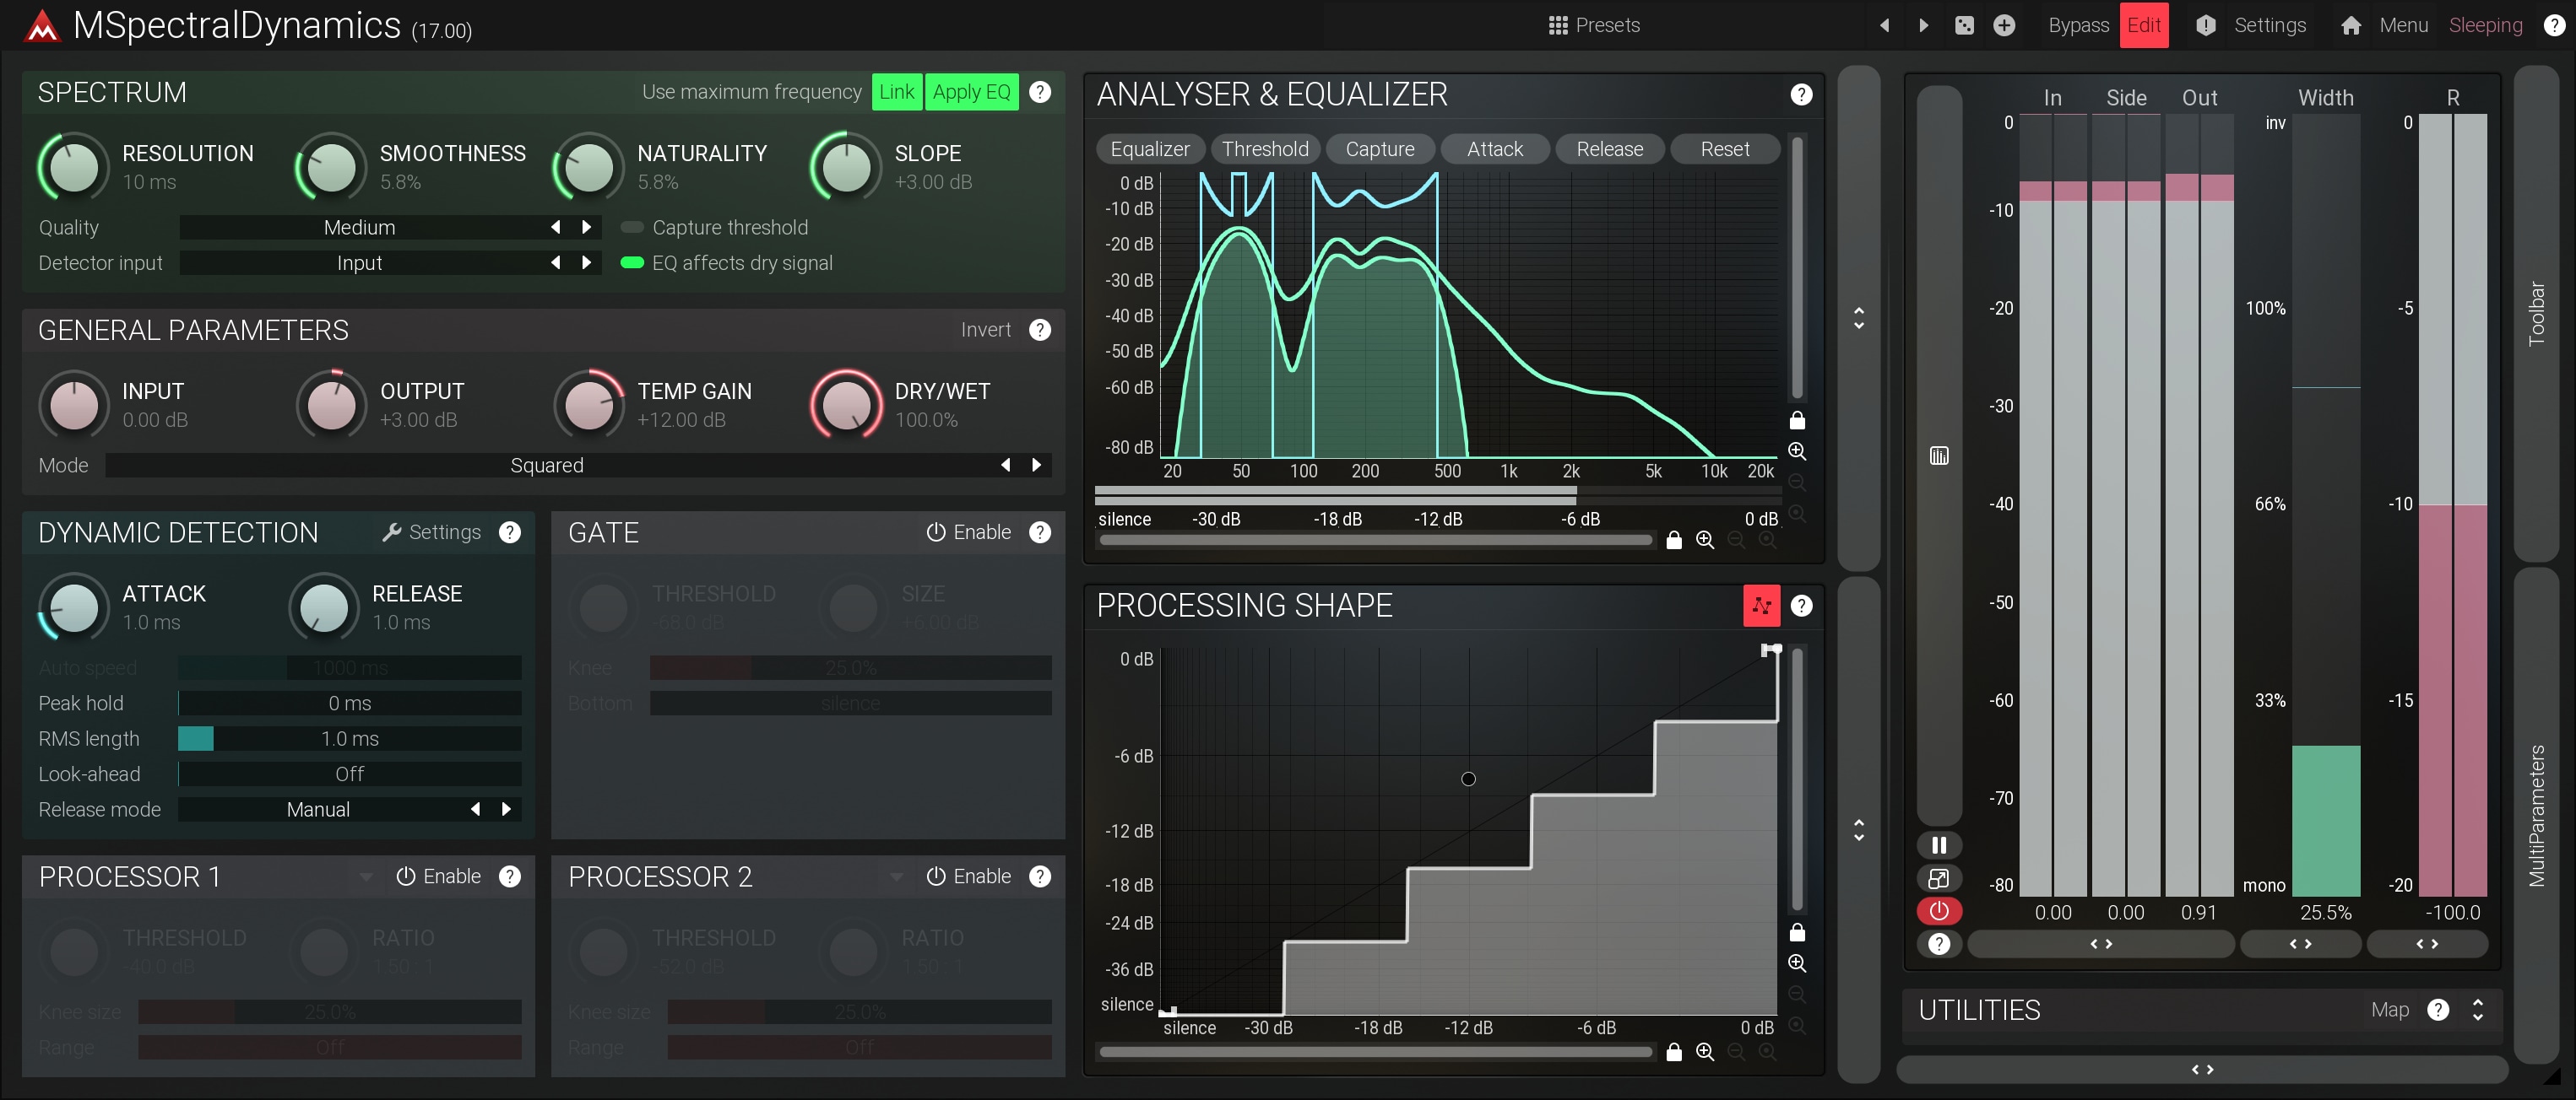Screen dimensions: 2576x1100
Task: Click the lock icon beside the analyser graph
Action: point(1797,421)
